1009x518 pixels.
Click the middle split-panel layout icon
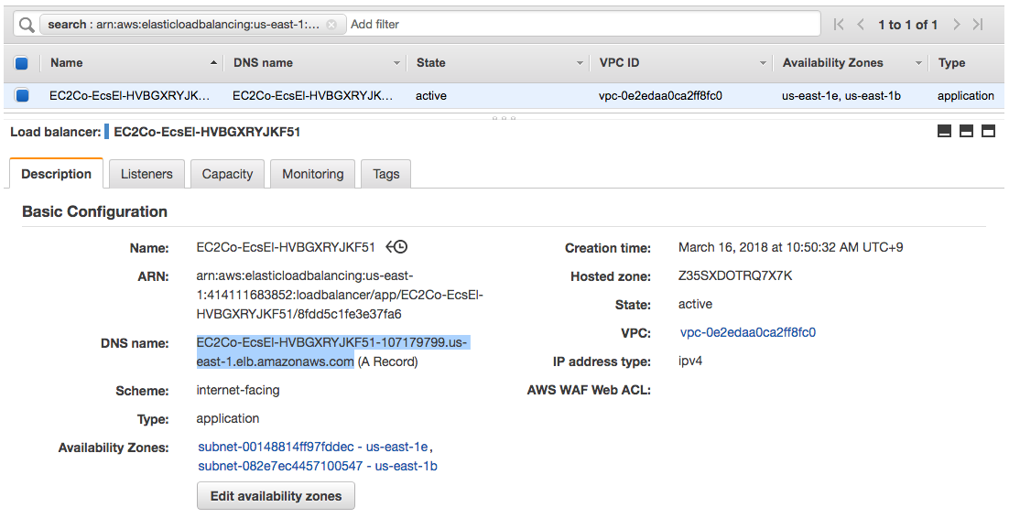click(x=966, y=132)
